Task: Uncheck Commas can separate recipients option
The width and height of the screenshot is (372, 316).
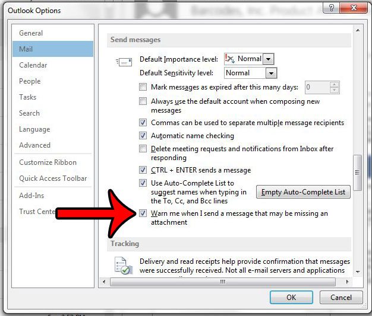Action: point(143,122)
